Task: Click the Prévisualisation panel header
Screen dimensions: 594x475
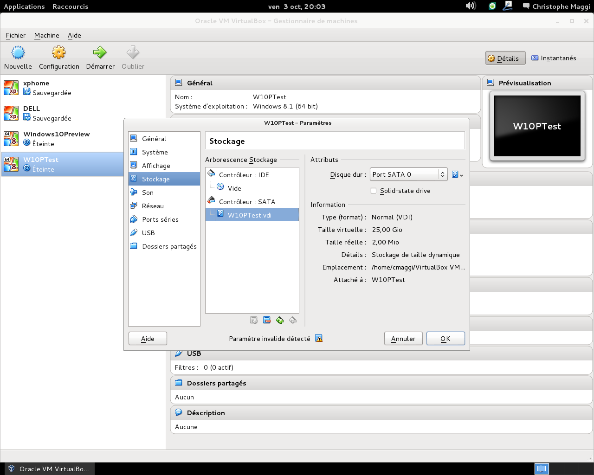Action: click(537, 83)
